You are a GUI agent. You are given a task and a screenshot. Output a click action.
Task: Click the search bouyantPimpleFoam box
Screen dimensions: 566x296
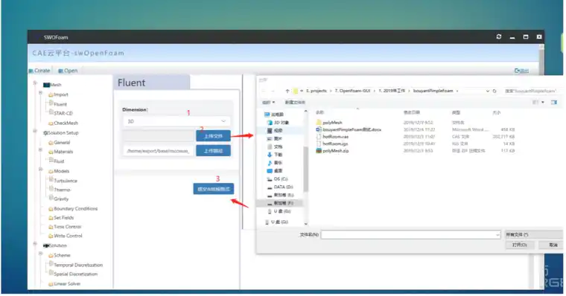[531, 91]
